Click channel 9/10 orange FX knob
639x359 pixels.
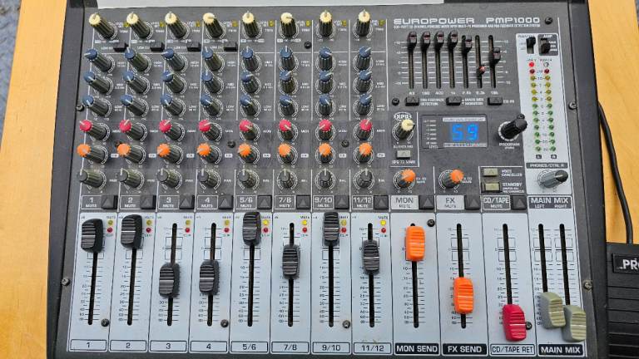pyautogui.click(x=325, y=153)
